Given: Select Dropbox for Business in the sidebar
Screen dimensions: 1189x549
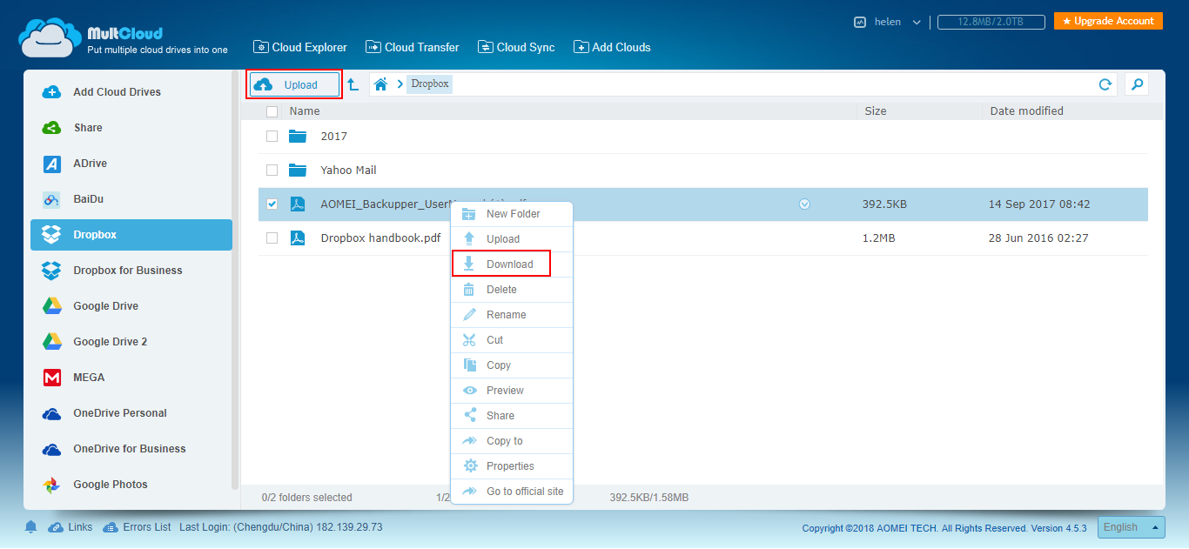Looking at the screenshot, I should coord(131,271).
